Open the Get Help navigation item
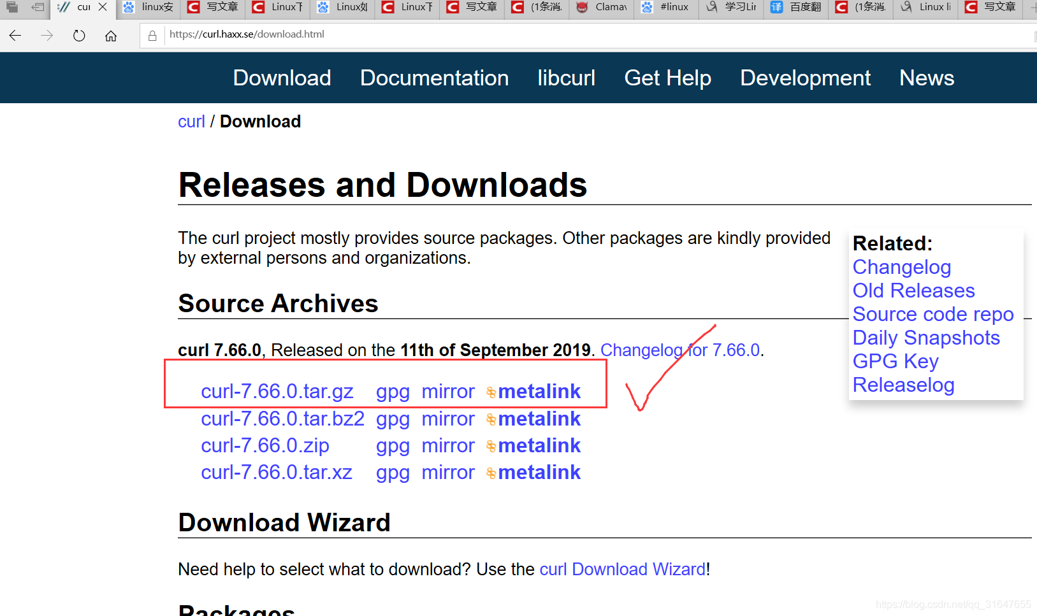The image size is (1037, 616). click(667, 78)
